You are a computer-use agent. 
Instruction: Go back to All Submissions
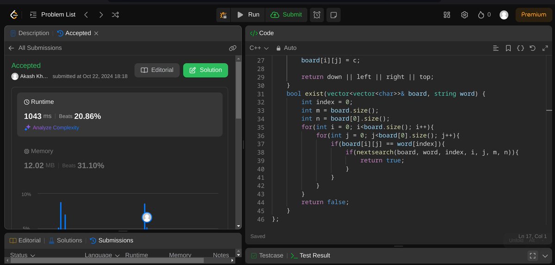[x=35, y=48]
